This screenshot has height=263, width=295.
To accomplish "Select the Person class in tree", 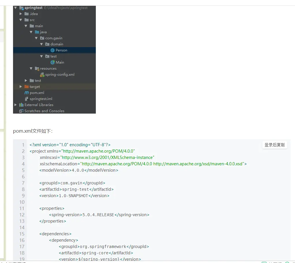I will point(61,50).
